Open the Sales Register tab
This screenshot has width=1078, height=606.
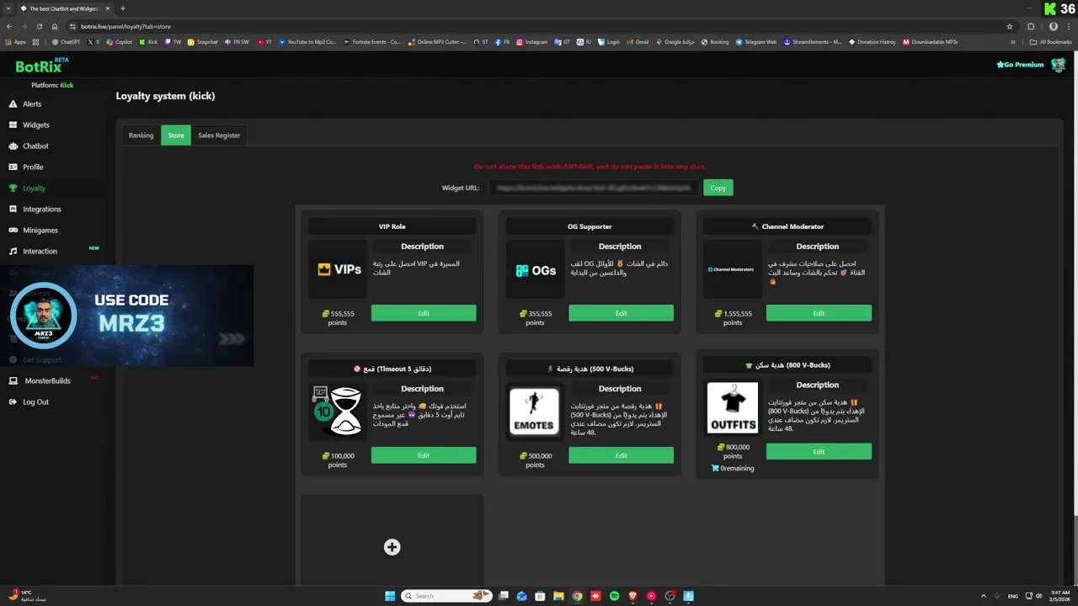[x=219, y=135]
